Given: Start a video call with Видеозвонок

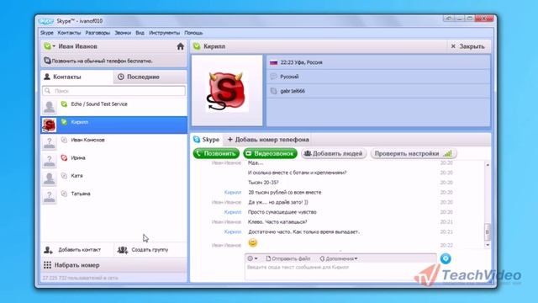Looking at the screenshot, I should pos(271,153).
